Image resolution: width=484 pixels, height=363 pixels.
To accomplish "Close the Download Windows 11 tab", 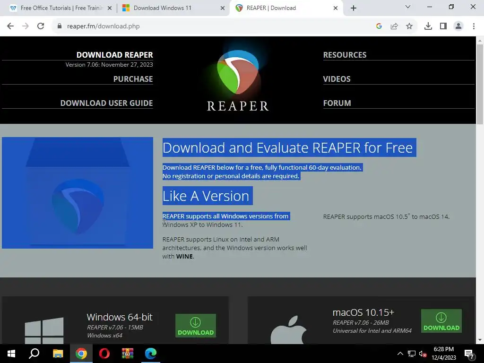I will pyautogui.click(x=223, y=9).
